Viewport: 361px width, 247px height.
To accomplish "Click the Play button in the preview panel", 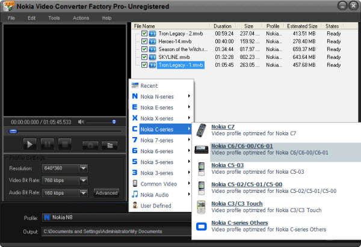I will point(29,144).
